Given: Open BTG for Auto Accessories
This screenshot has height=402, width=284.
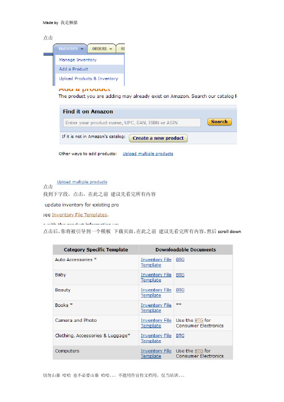Looking at the screenshot, I should [180, 259].
